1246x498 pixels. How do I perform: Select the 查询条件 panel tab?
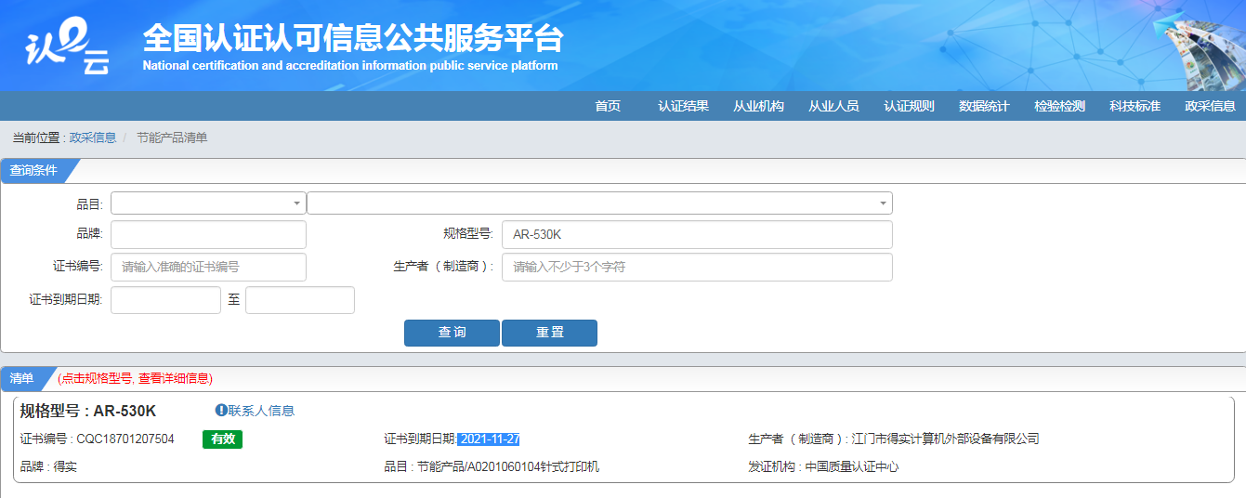(34, 171)
